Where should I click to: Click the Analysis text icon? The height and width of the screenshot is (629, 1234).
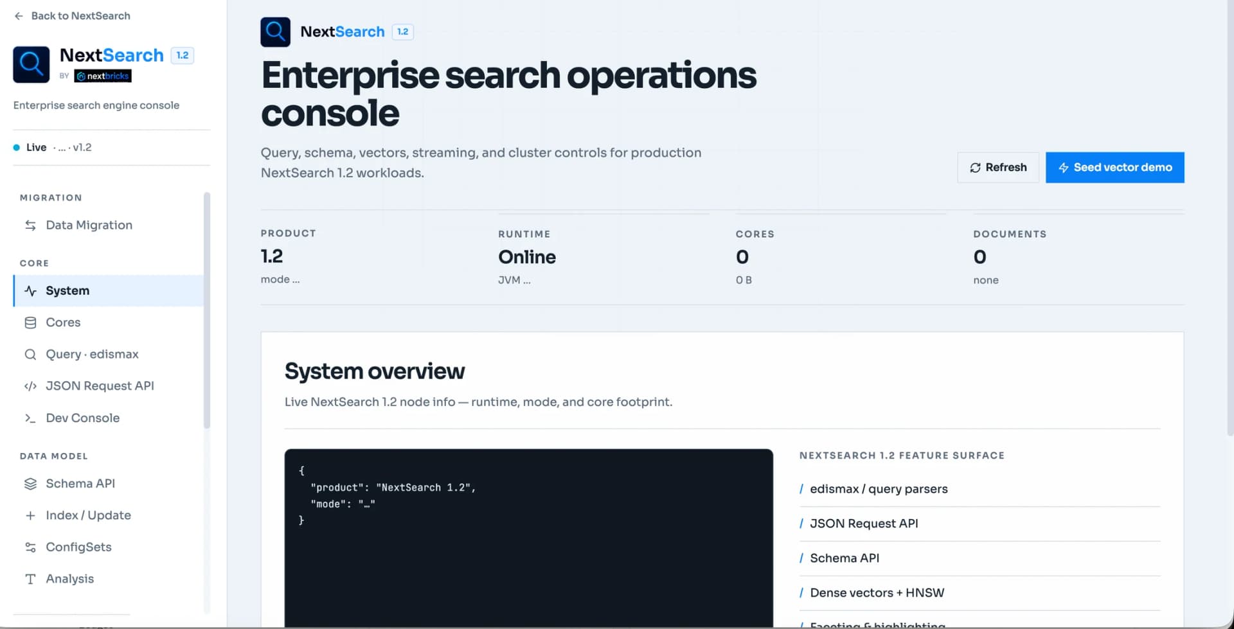(x=30, y=580)
